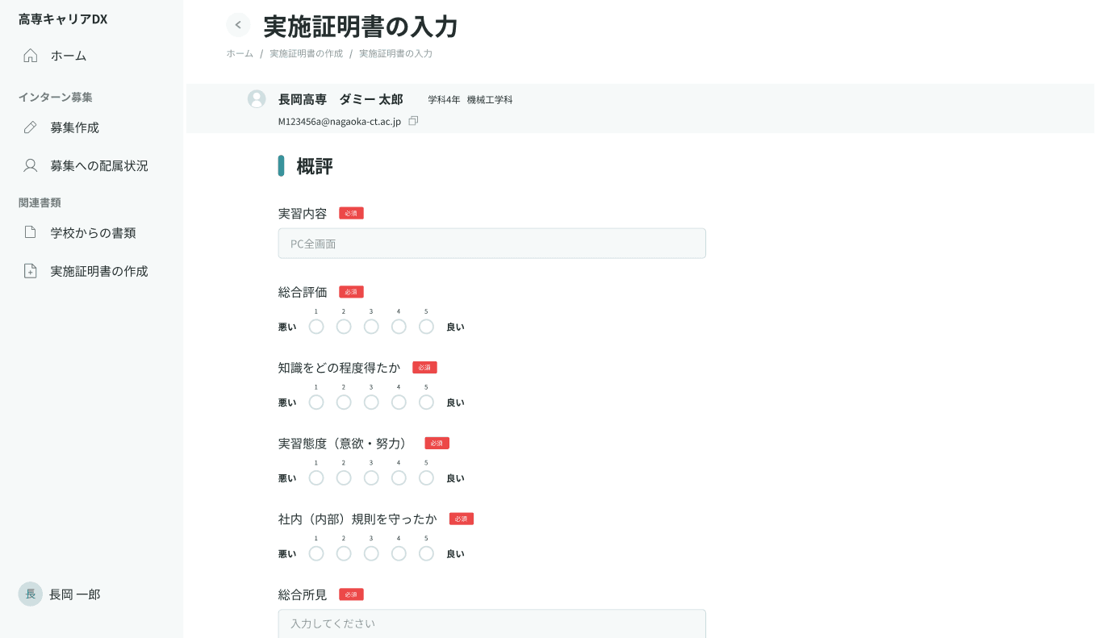The image size is (1099, 638).
Task: Select rating 5 for 総合評価
Action: (426, 327)
